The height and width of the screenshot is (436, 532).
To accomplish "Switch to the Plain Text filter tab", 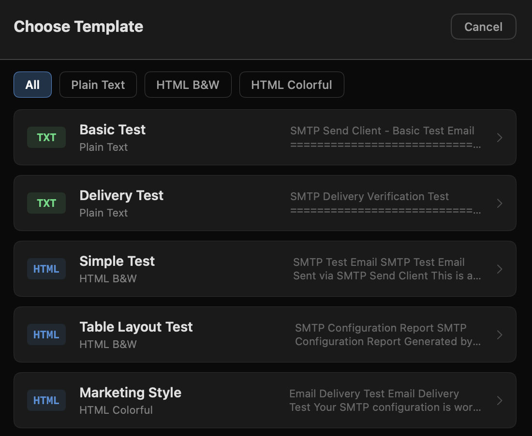I will (x=98, y=85).
